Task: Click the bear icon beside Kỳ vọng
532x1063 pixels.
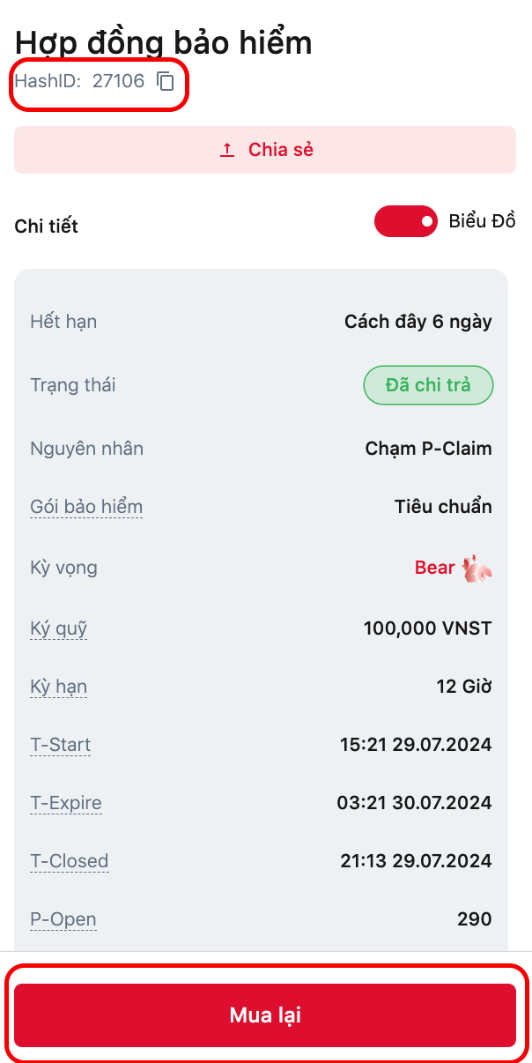Action: pyautogui.click(x=477, y=569)
